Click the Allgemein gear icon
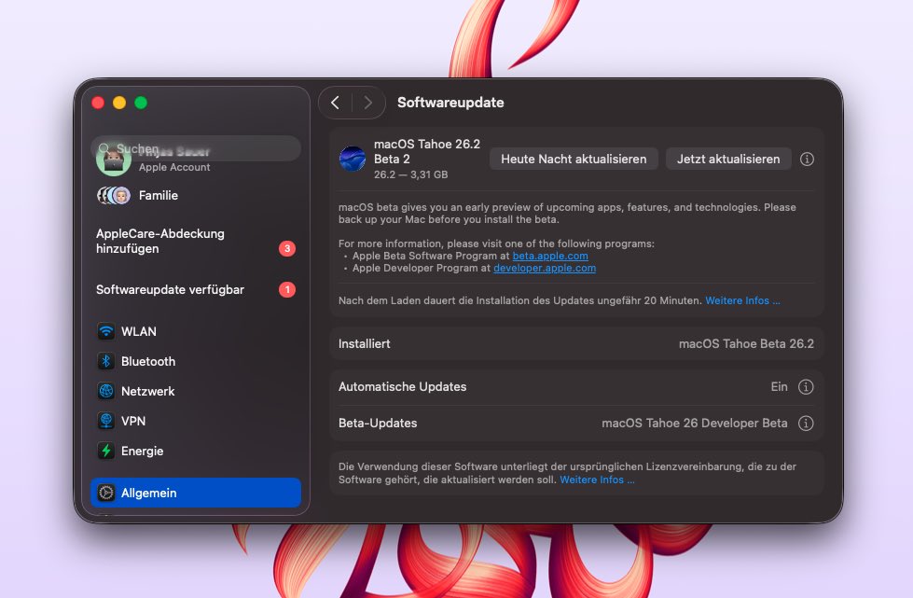Viewport: 913px width, 598px height. (x=106, y=493)
